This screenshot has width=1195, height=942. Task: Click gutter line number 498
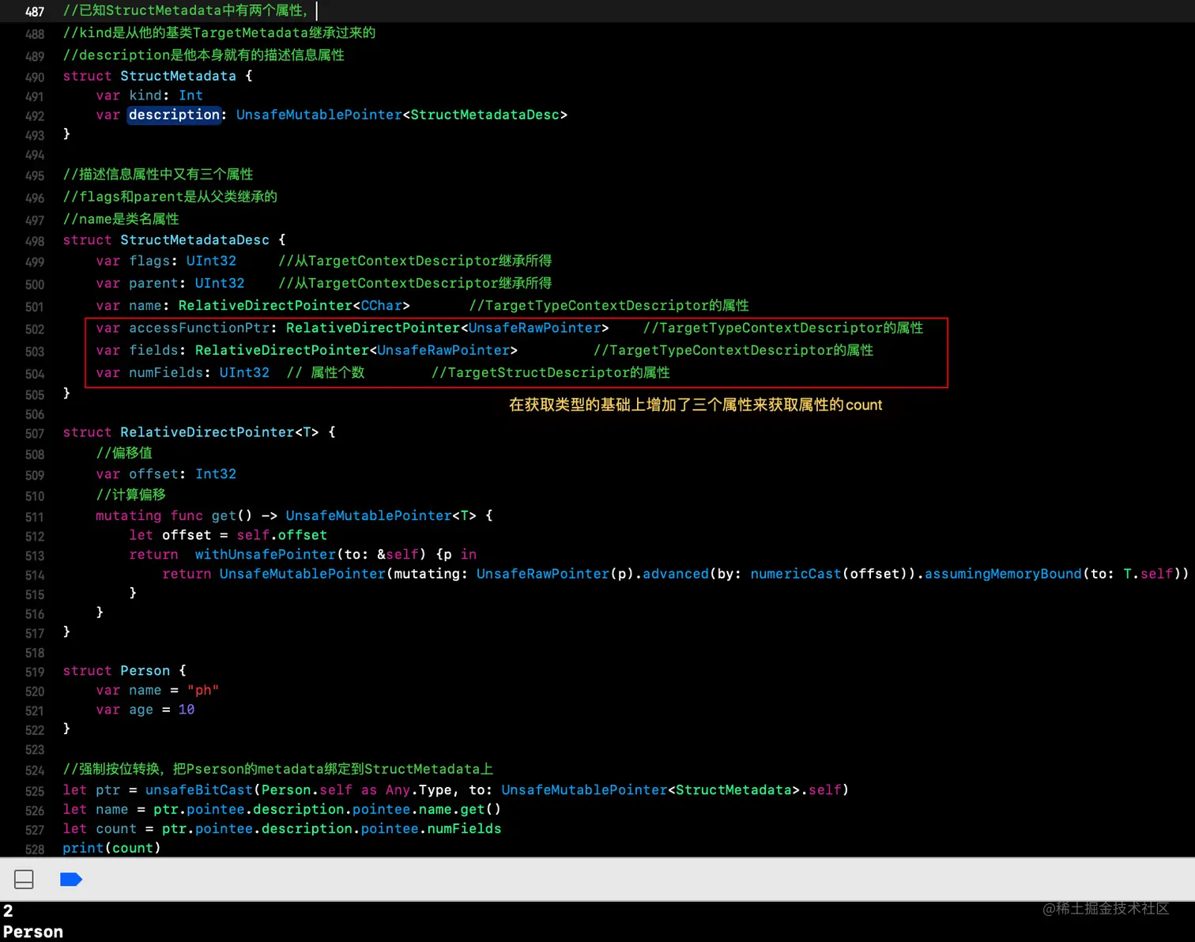pyautogui.click(x=35, y=240)
